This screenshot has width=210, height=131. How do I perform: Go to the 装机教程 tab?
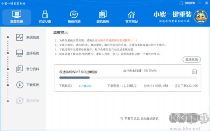pyautogui.click(x=103, y=17)
